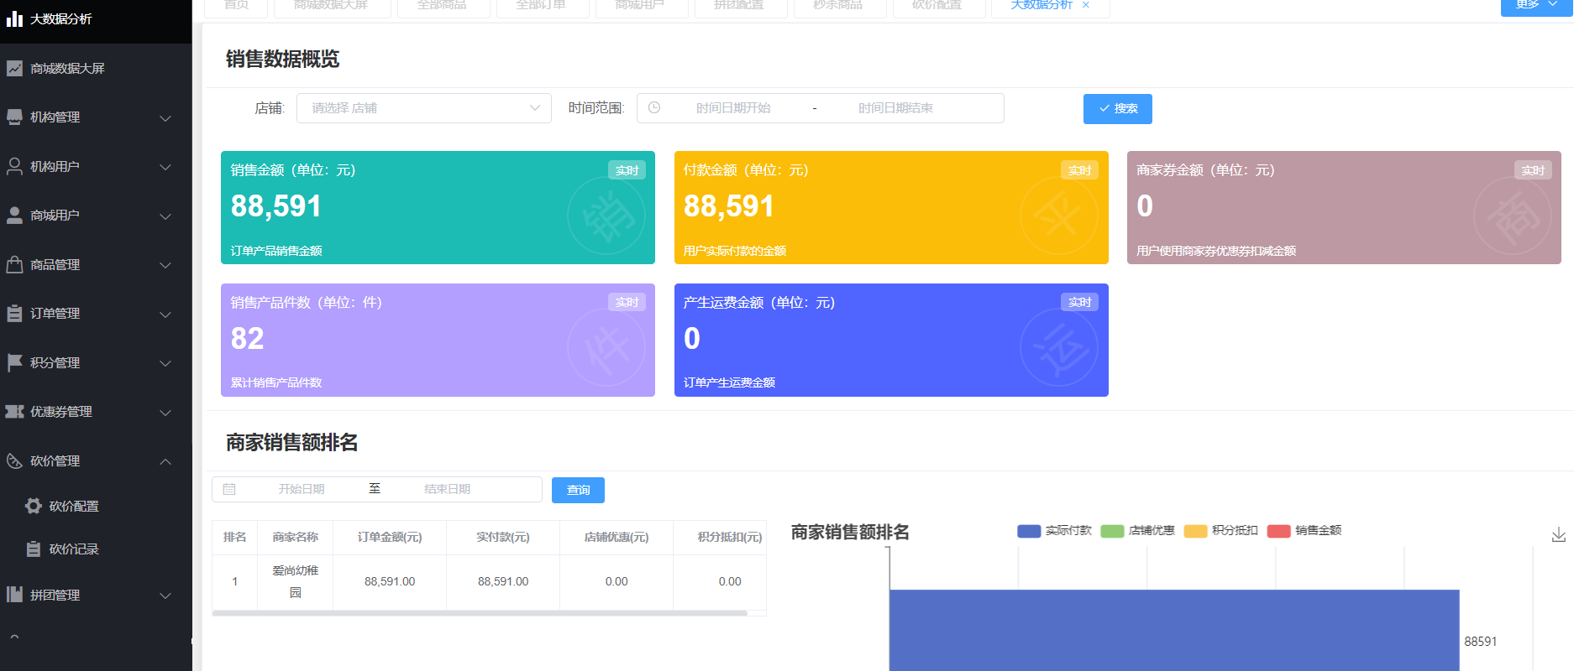Open 商城数据大屏 via its chart icon
Screen dimensions: 1574x671
coord(14,68)
